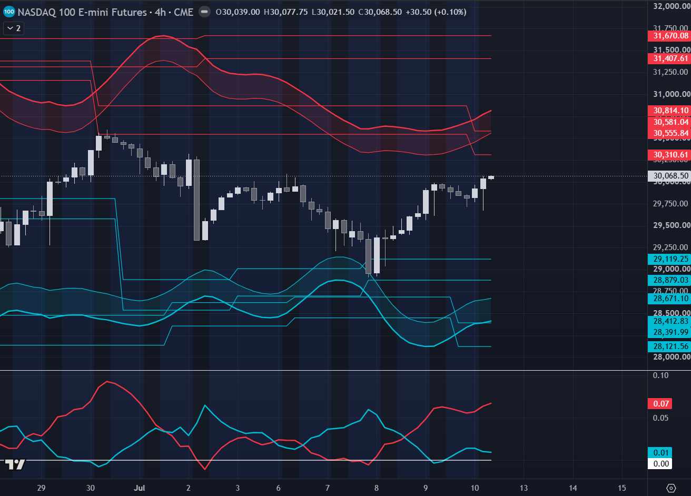
Task: Select the cyan price label 28,412.83
Action: [x=670, y=321]
